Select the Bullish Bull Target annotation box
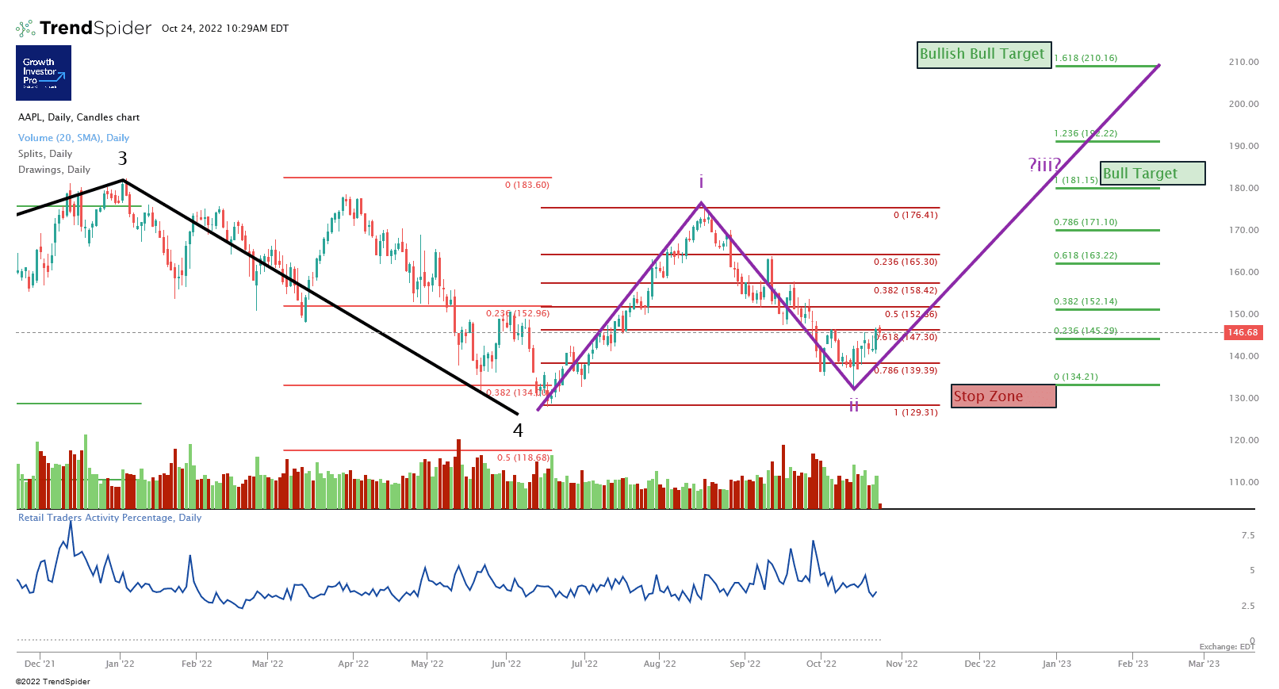 (x=983, y=55)
